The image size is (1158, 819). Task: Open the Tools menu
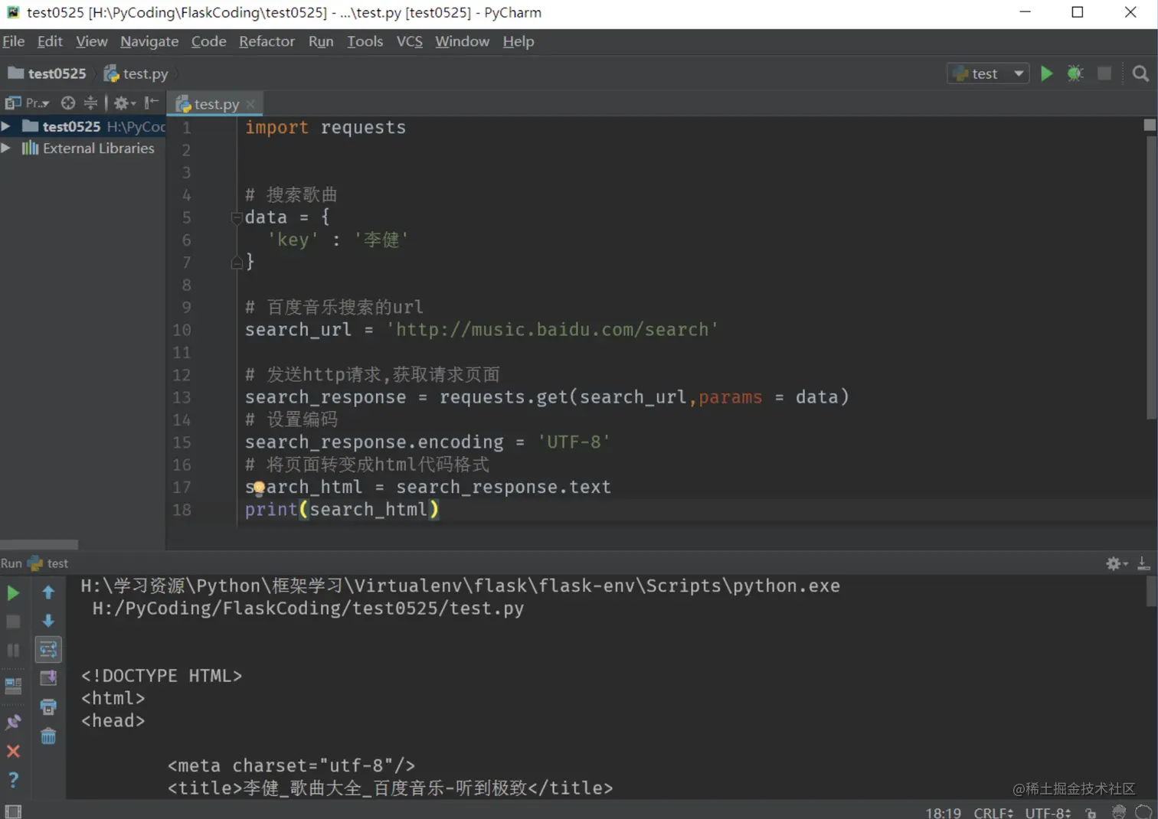(x=365, y=41)
